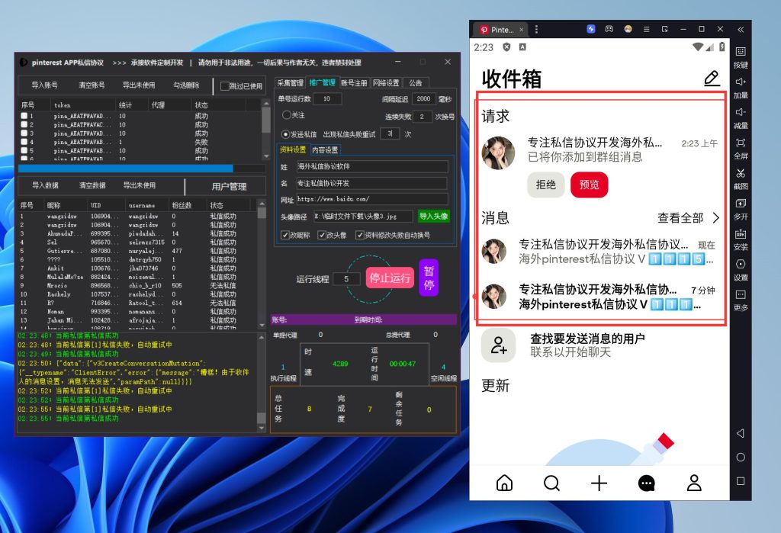Tap the search magnifier in bottom navigation
The image size is (781, 533).
click(x=551, y=483)
